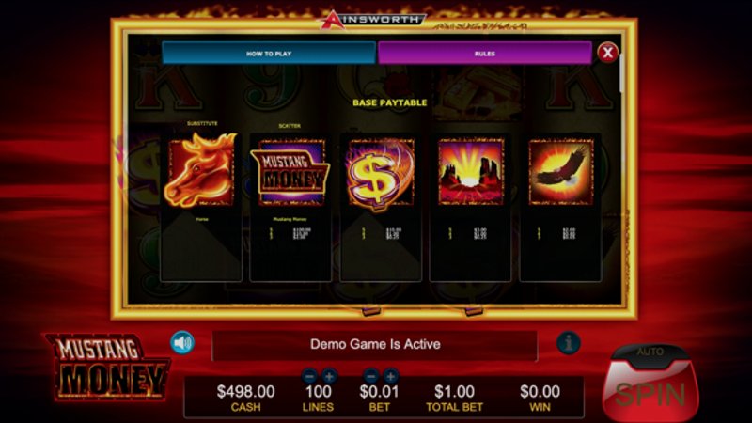Screen dimensions: 752x423
Task: Close the paytable with X
Action: [607, 53]
